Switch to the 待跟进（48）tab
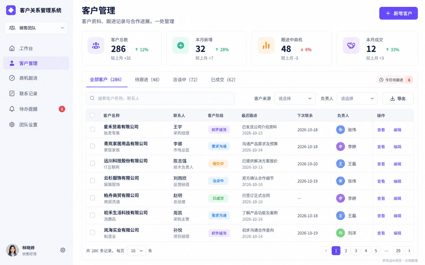The image size is (425, 265). coord(147,80)
